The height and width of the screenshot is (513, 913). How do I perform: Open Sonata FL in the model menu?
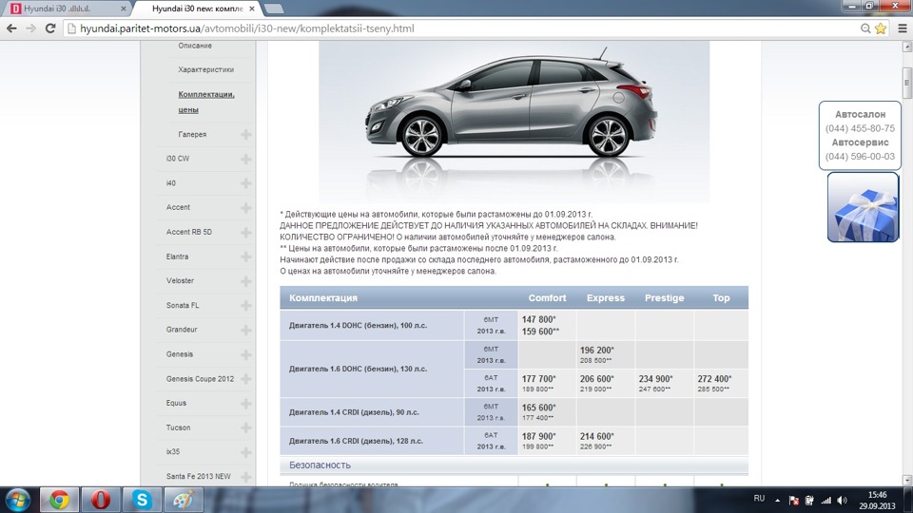[183, 305]
